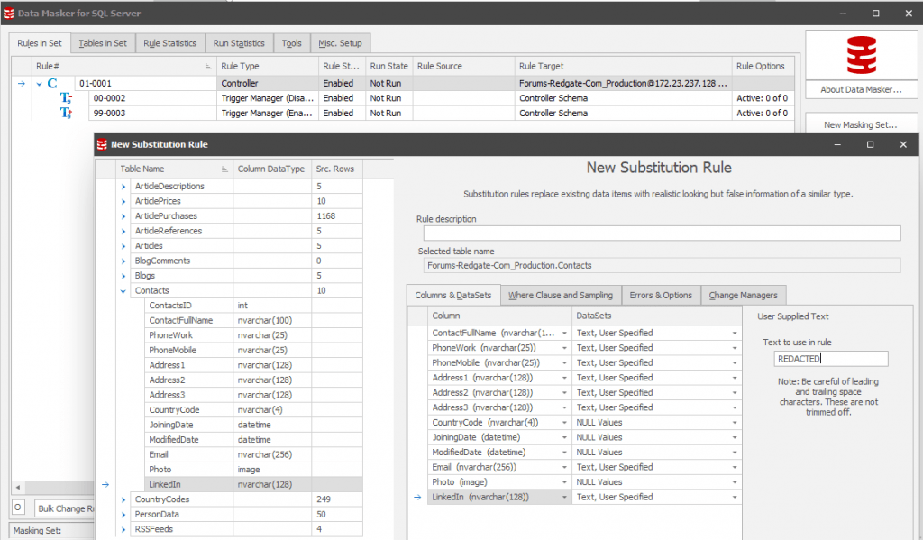
Task: Click the arrow indicator next to rule 01-0001
Action: point(21,82)
